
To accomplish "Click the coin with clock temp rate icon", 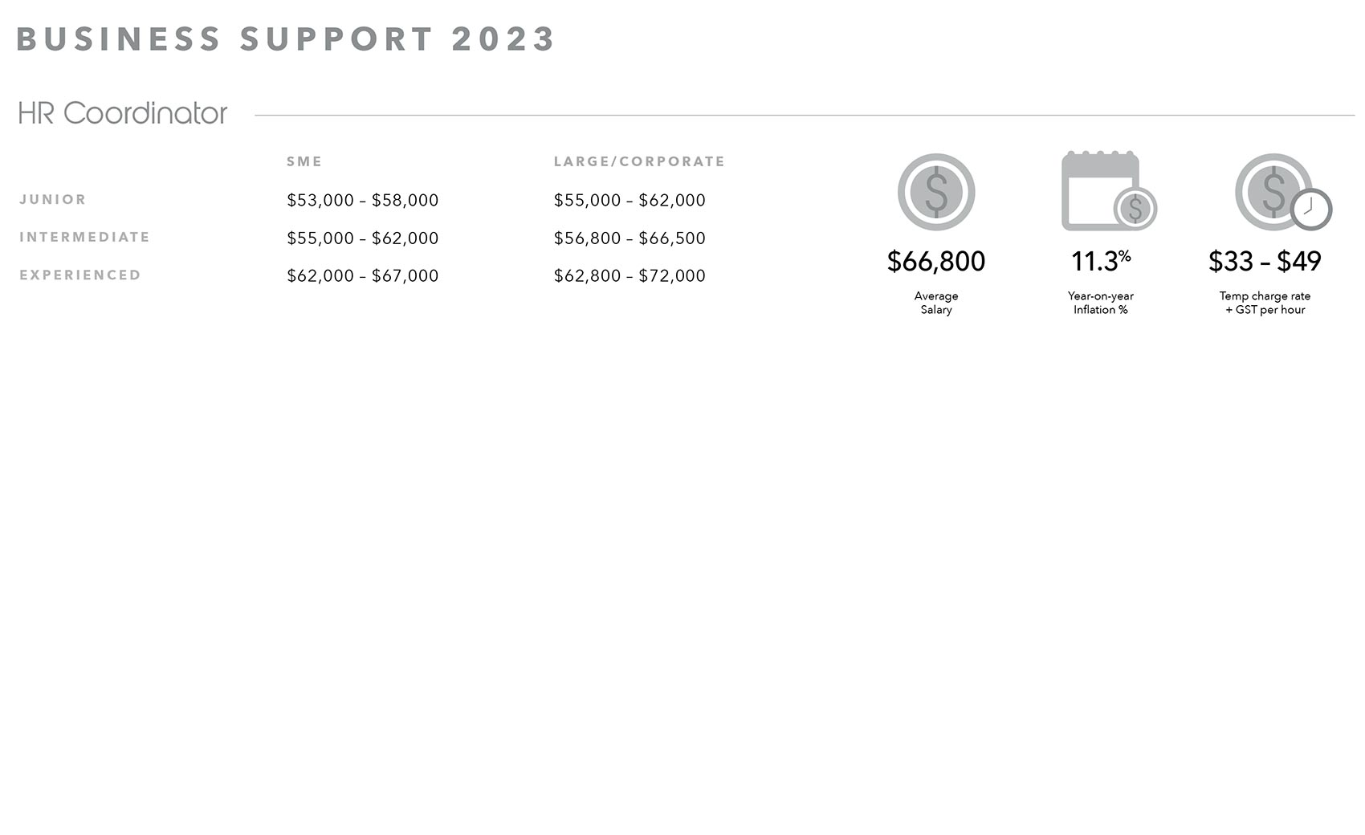I will pyautogui.click(x=1283, y=192).
